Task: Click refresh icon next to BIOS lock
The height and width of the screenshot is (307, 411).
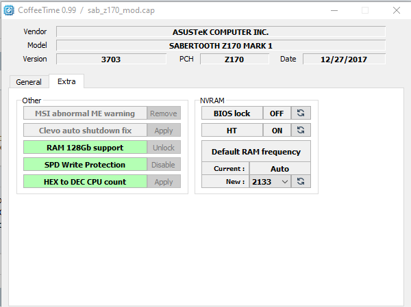Action: click(301, 113)
